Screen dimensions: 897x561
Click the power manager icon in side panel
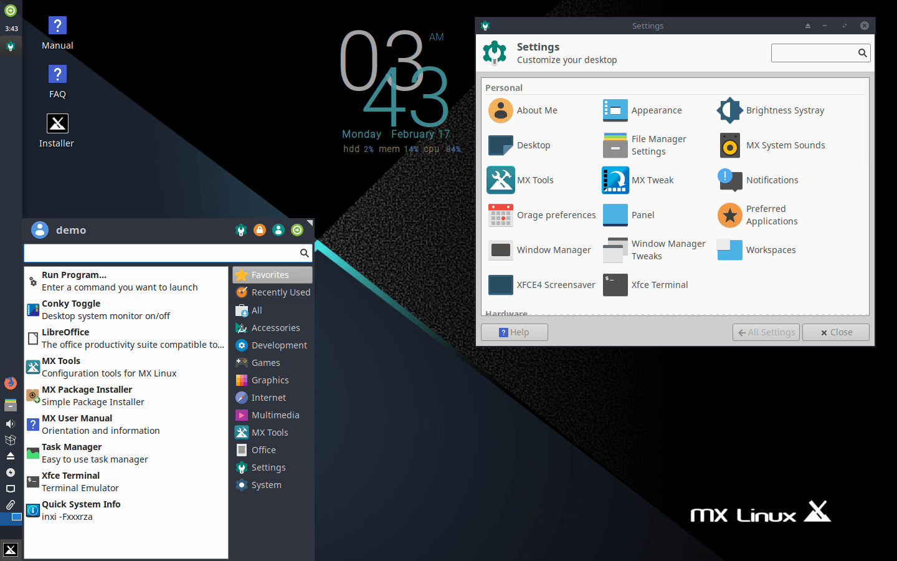[11, 472]
